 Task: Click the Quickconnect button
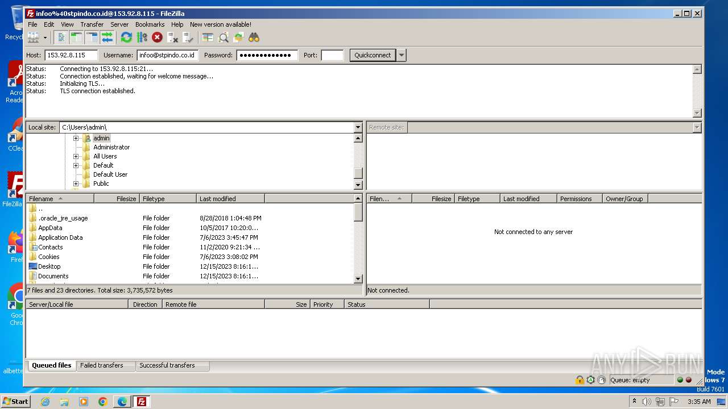[x=373, y=55]
